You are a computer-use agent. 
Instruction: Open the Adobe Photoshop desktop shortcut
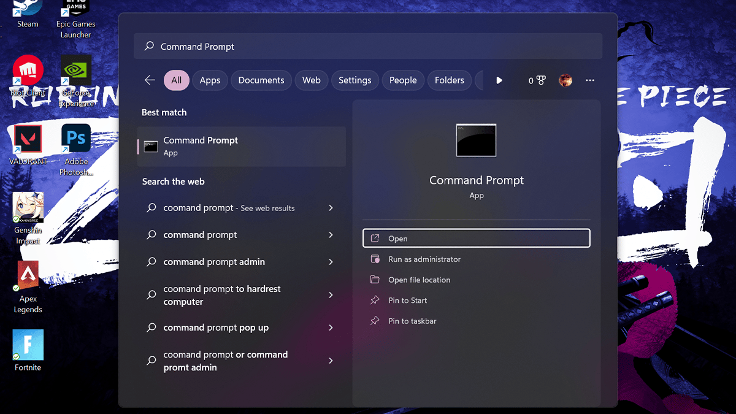(76, 139)
